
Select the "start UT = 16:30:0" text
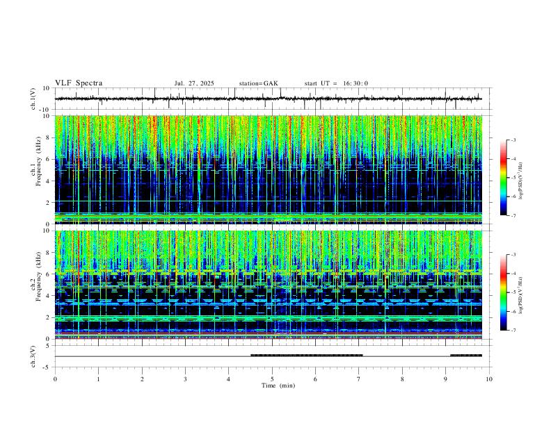pyautogui.click(x=336, y=83)
